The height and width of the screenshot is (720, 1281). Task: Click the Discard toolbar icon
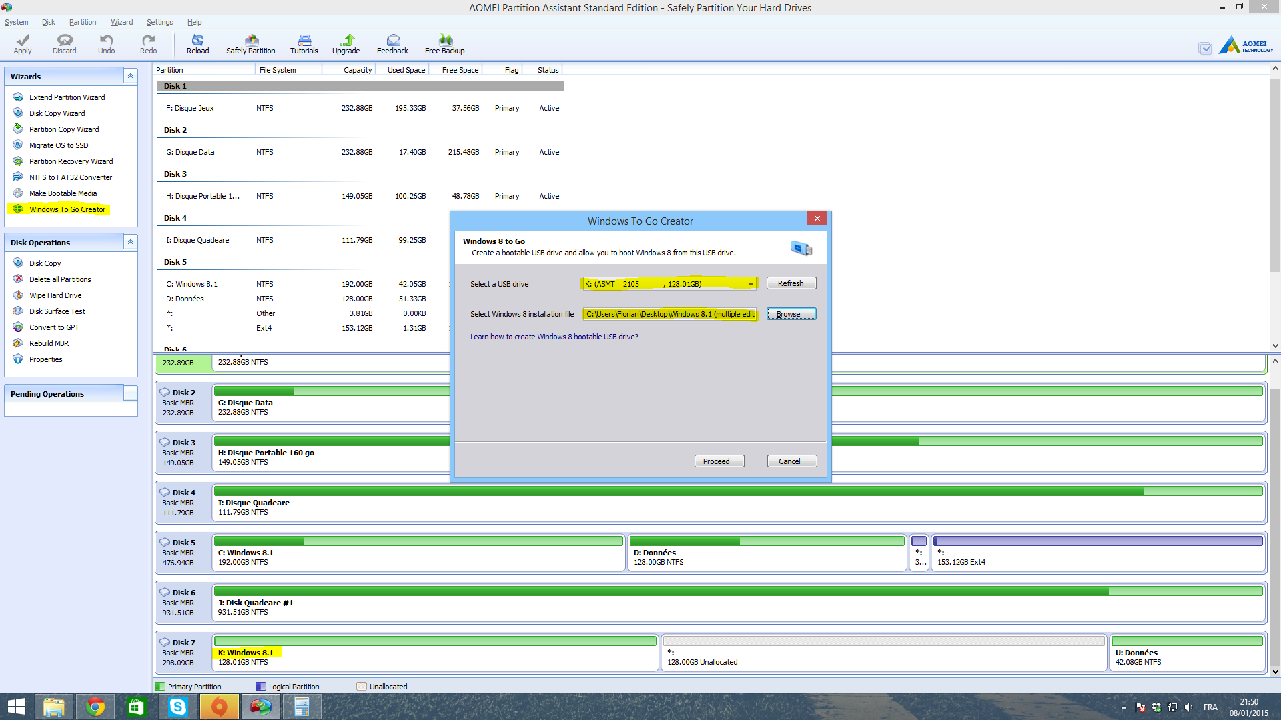pos(65,44)
